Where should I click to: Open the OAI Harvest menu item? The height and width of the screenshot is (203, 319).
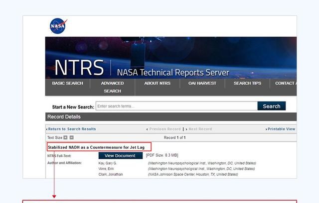click(x=202, y=83)
